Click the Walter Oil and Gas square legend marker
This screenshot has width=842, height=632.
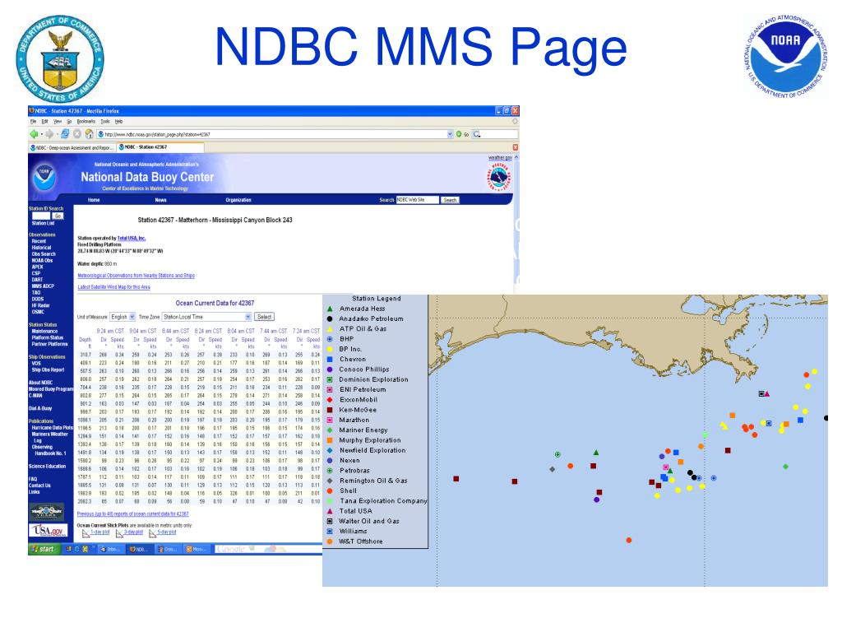coord(330,521)
